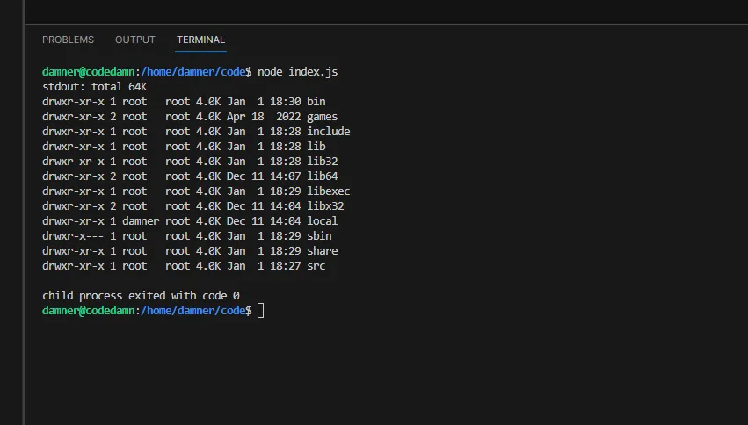The width and height of the screenshot is (748, 425).
Task: Select the TERMINAL tab
Action: [x=200, y=40]
